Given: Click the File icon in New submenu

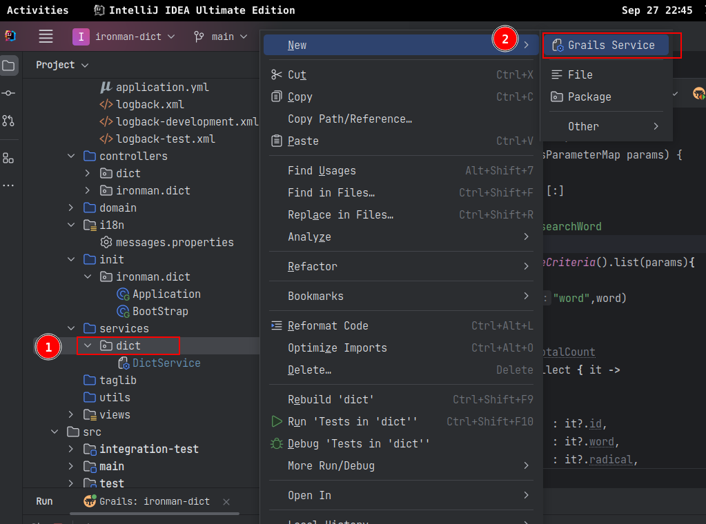Looking at the screenshot, I should tap(557, 74).
